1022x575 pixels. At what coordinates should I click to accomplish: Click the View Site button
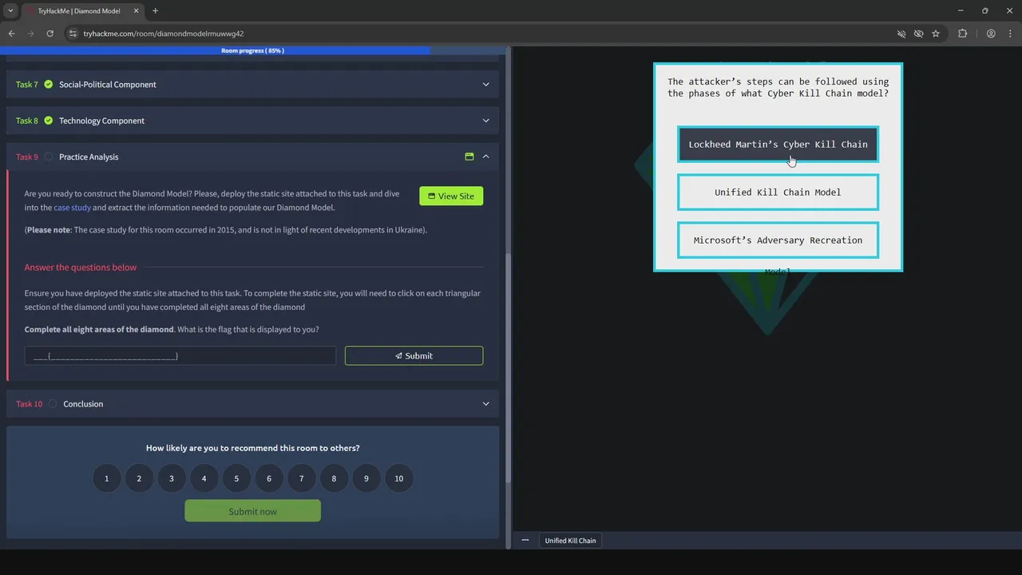click(x=451, y=196)
